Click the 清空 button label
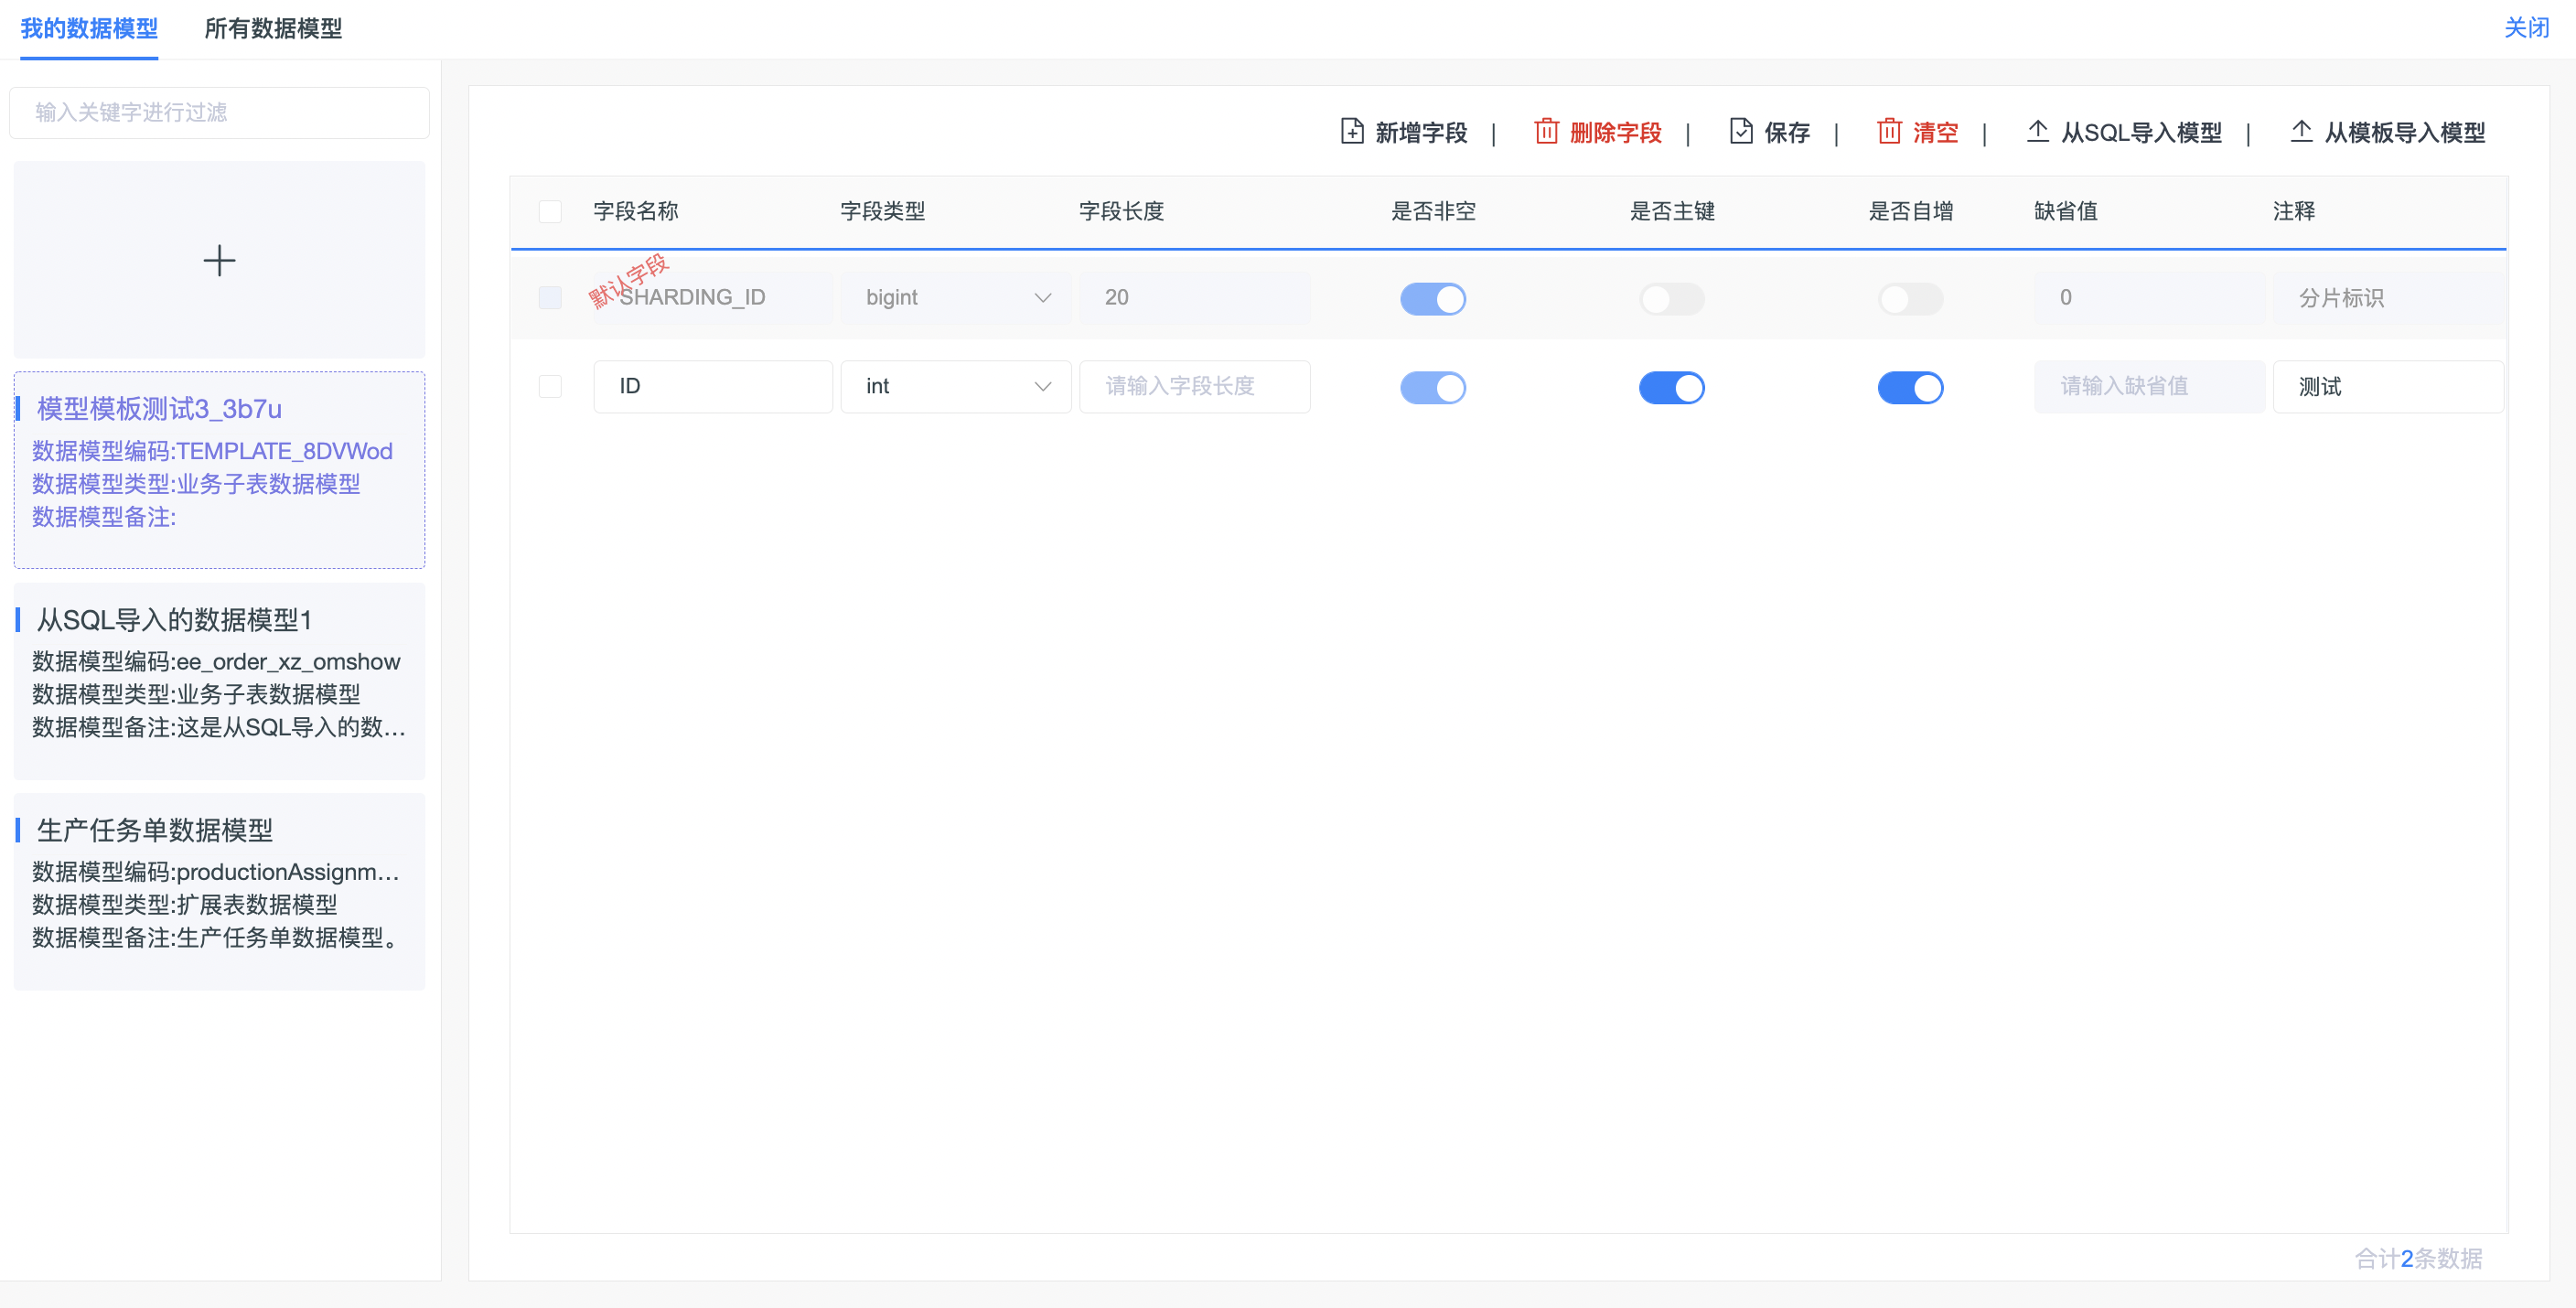 tap(1935, 132)
